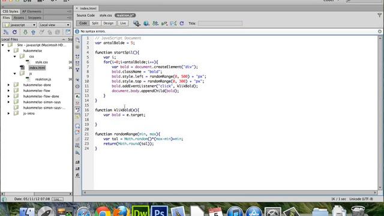384x216 pixels.
Task: Click the Collapse Full Tag icon
Action: pos(77,56)
